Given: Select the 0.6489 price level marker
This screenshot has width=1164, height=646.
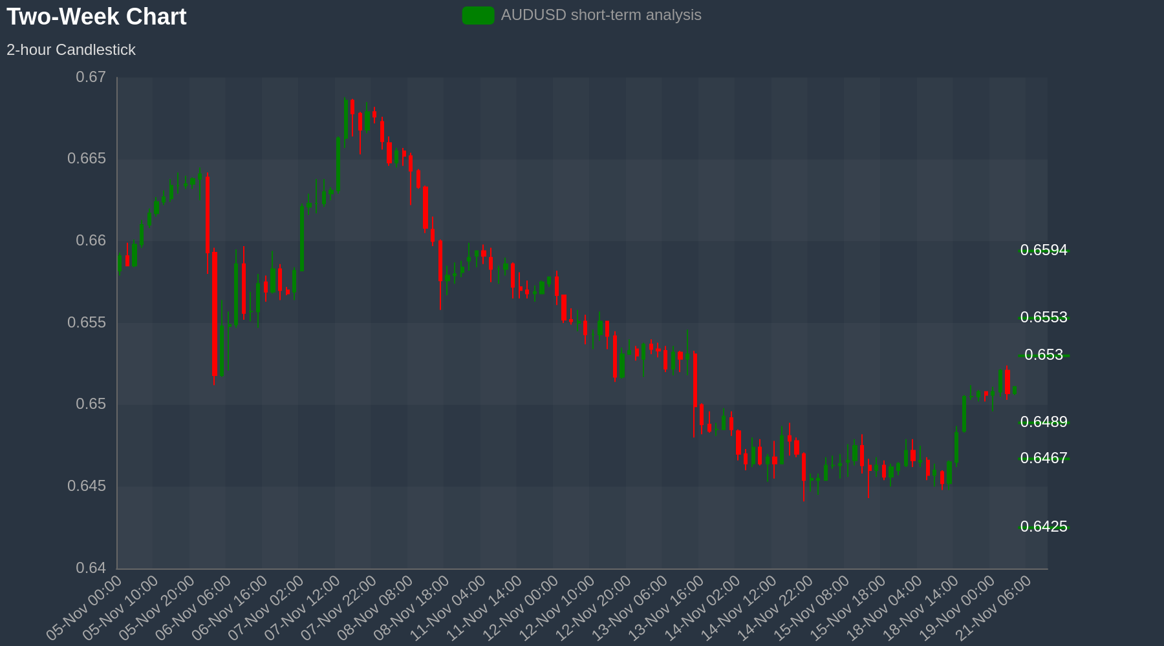Looking at the screenshot, I should pos(1044,422).
